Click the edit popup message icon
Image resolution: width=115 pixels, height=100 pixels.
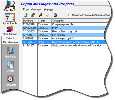[33, 15]
